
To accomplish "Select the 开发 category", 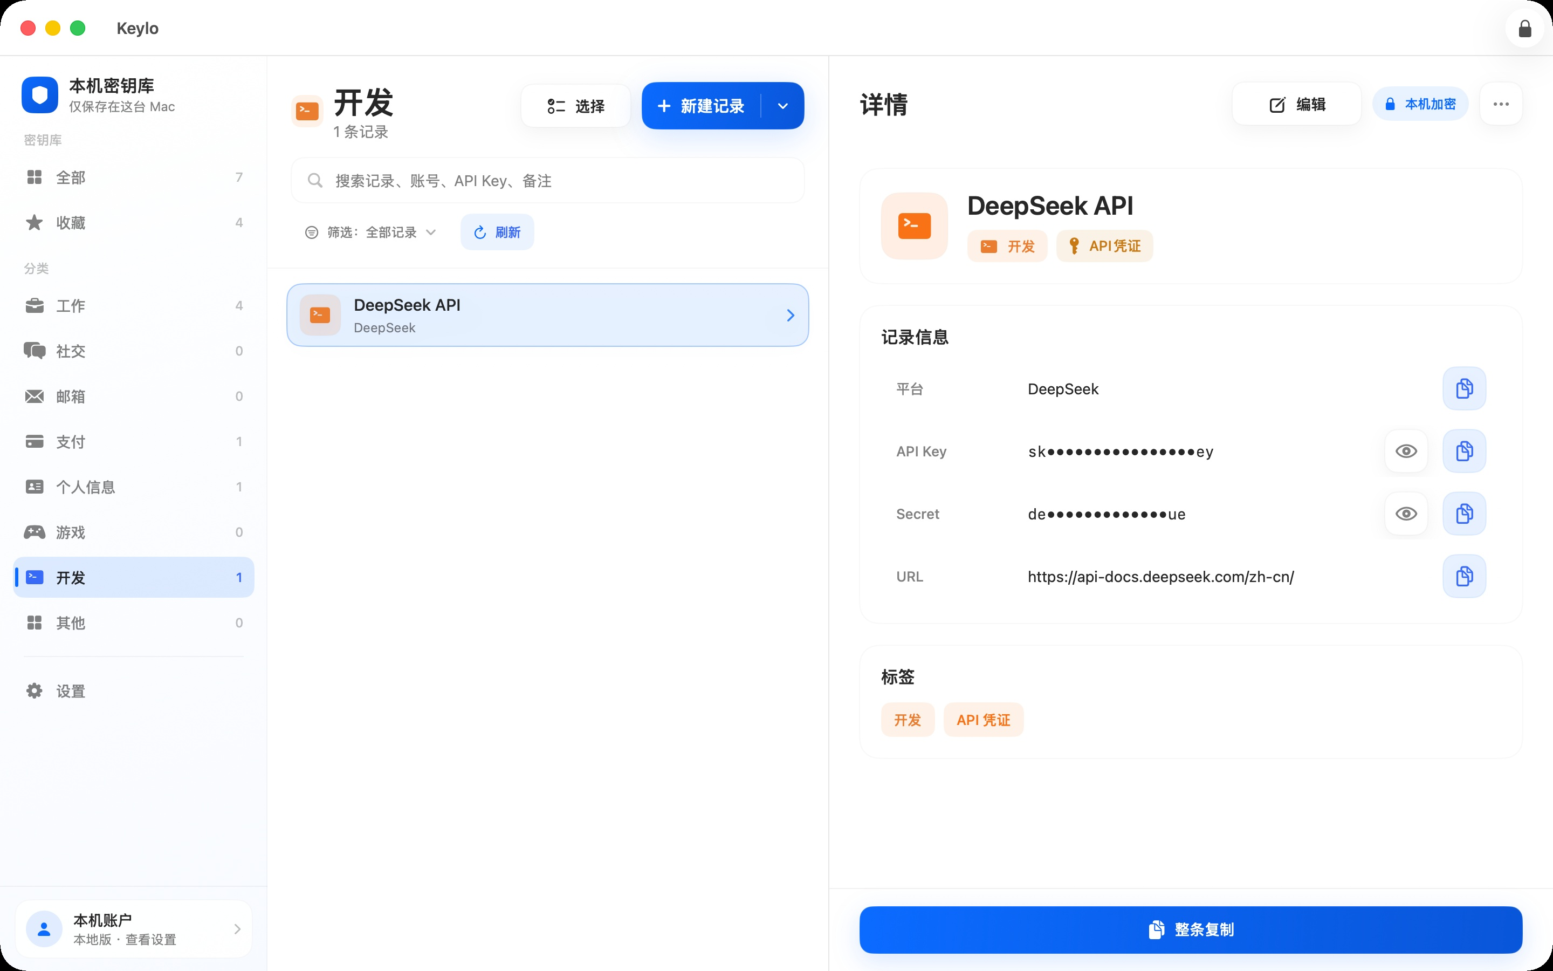I will coord(134,577).
